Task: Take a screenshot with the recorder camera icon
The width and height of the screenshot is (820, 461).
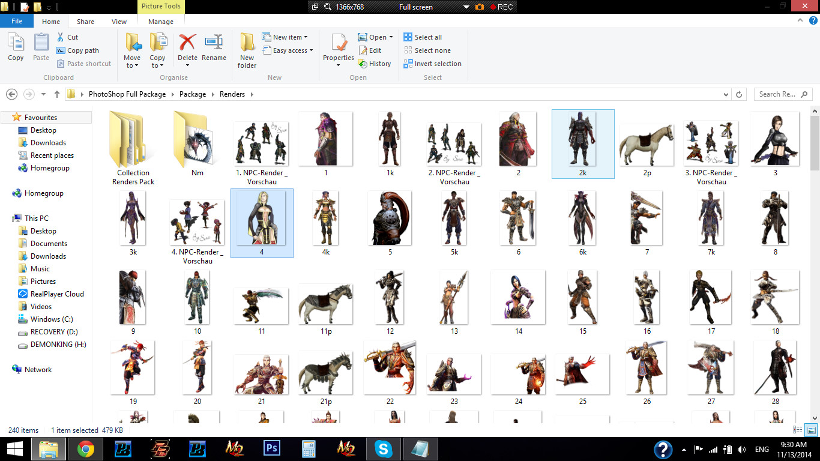Action: click(x=479, y=7)
